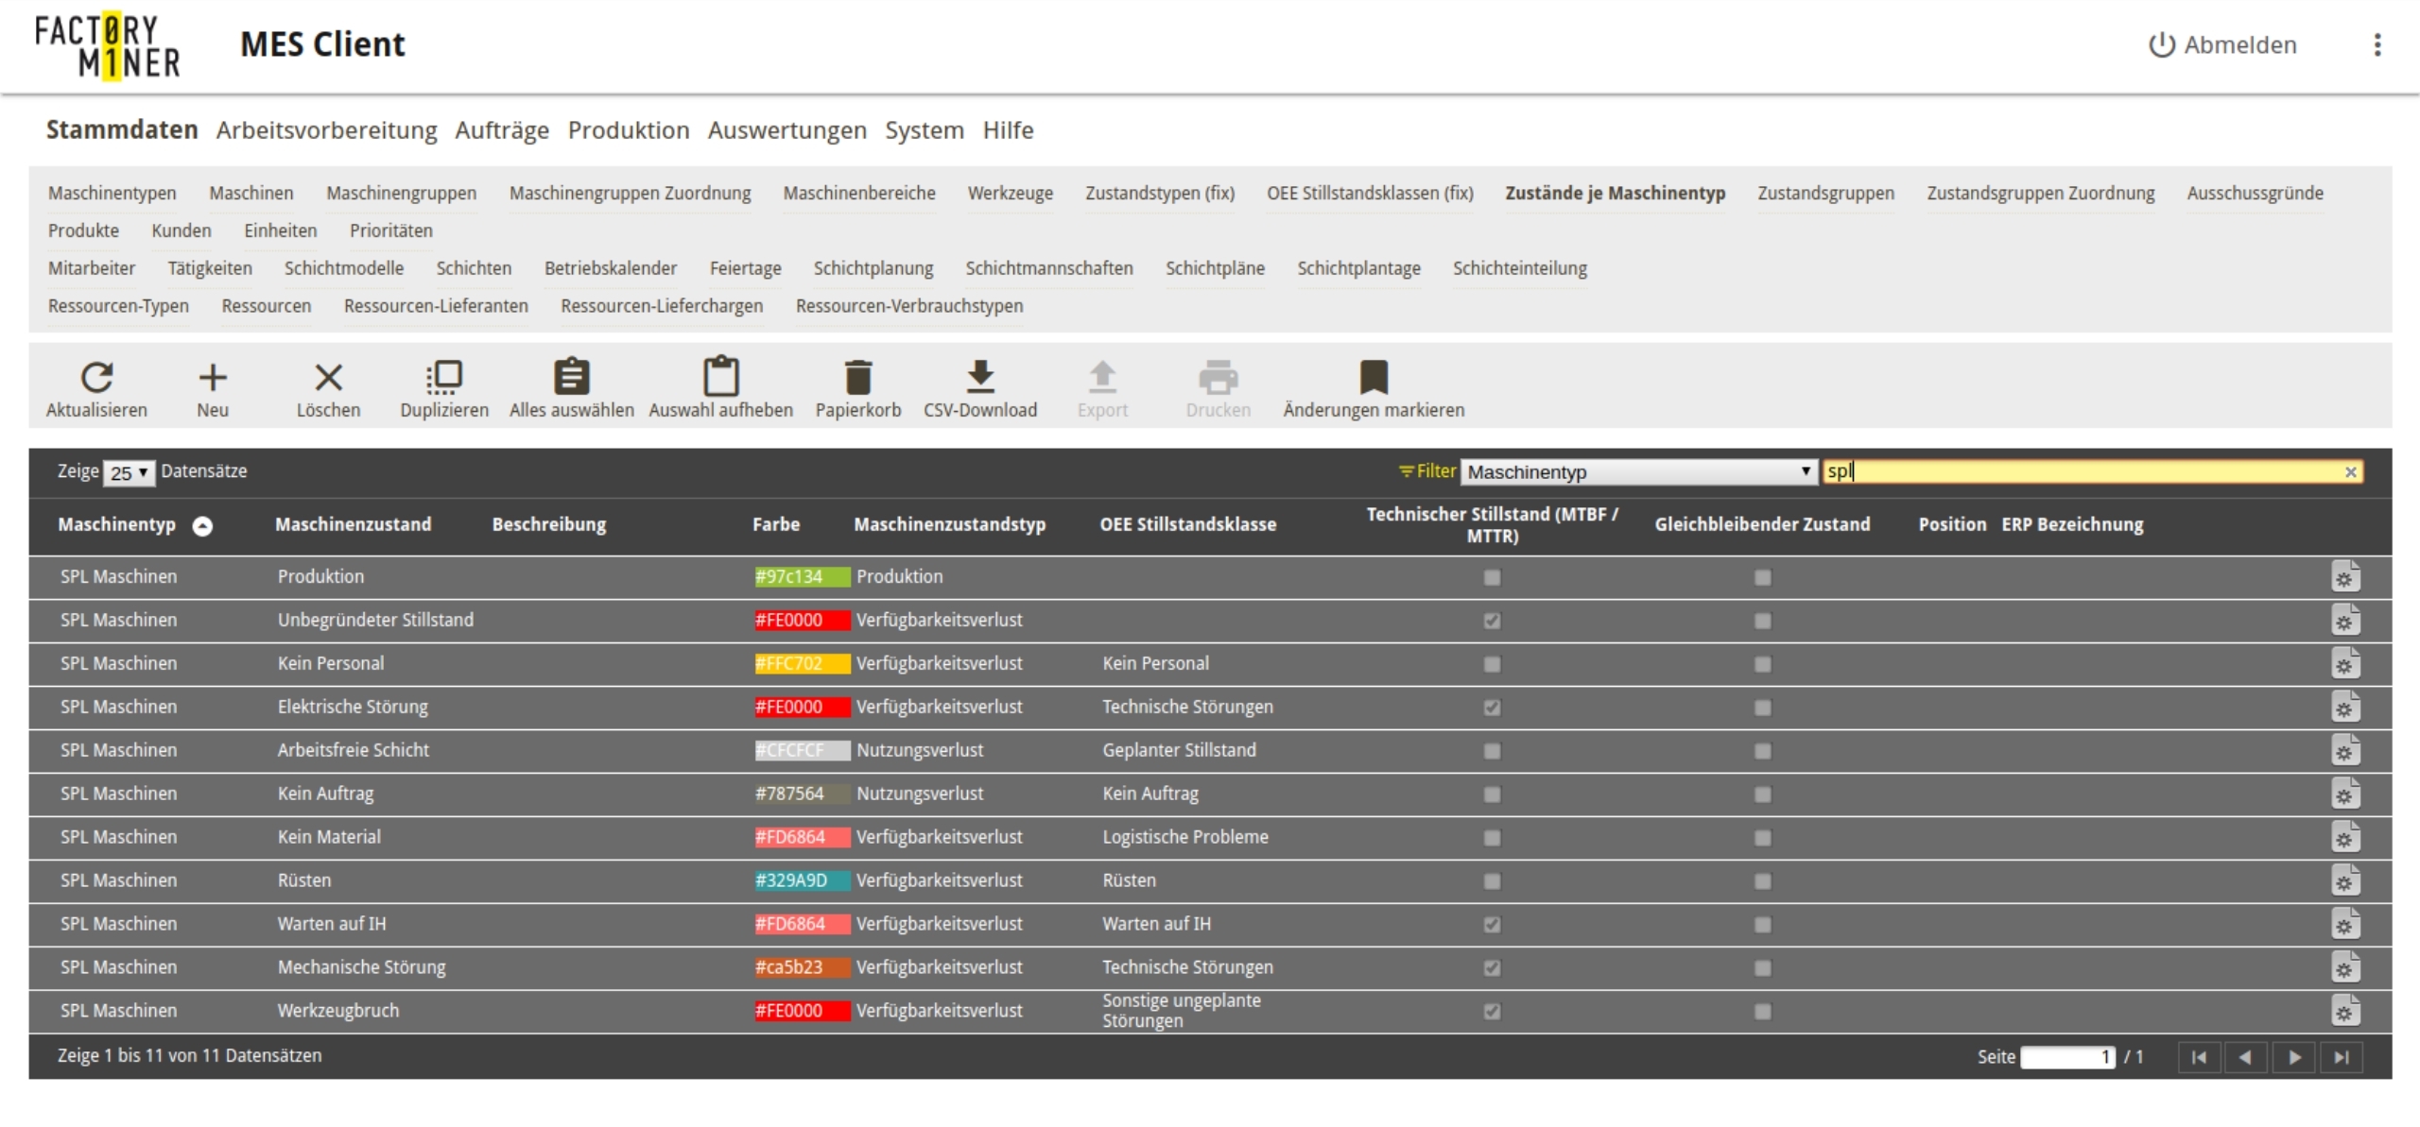Open the Zeige 25 records dropdown
This screenshot has height=1127, width=2420.
pyautogui.click(x=129, y=472)
